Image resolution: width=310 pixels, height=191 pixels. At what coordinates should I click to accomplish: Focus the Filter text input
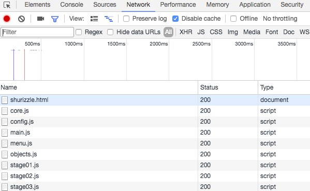37,32
